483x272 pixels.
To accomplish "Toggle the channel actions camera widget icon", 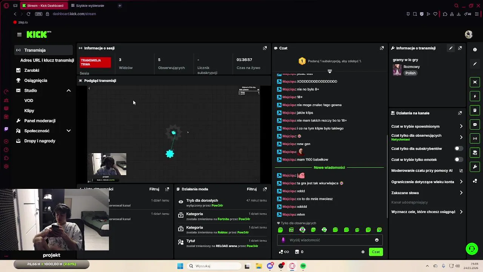I will click(475, 153).
